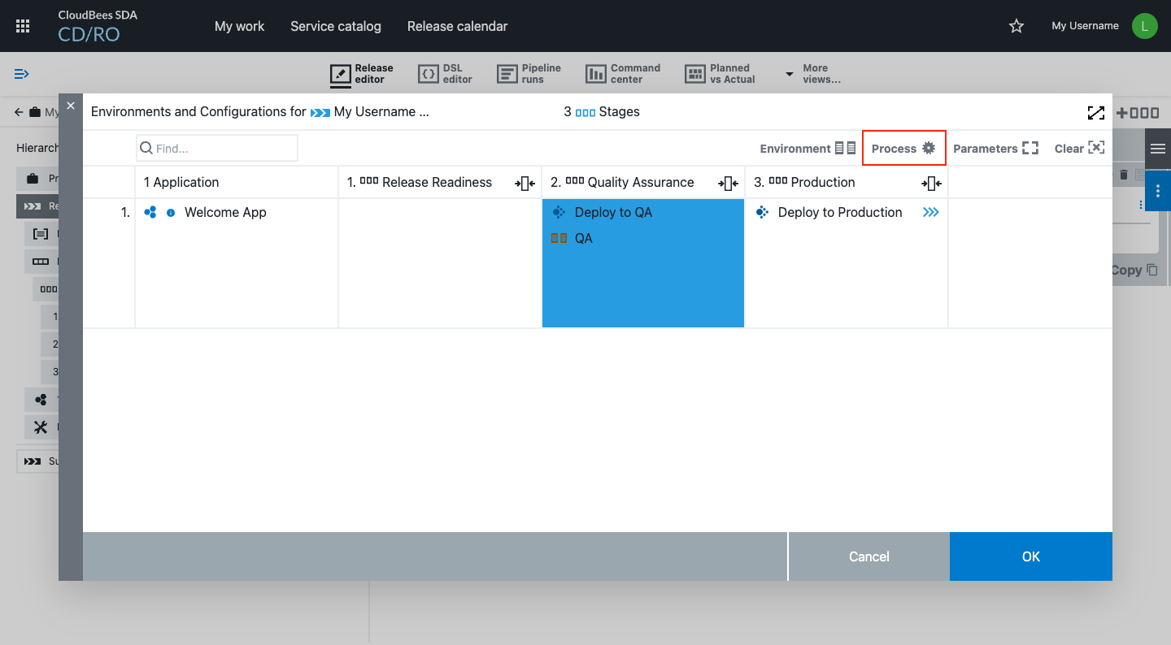Click the Welcome App info icon
The width and height of the screenshot is (1171, 645).
click(171, 213)
